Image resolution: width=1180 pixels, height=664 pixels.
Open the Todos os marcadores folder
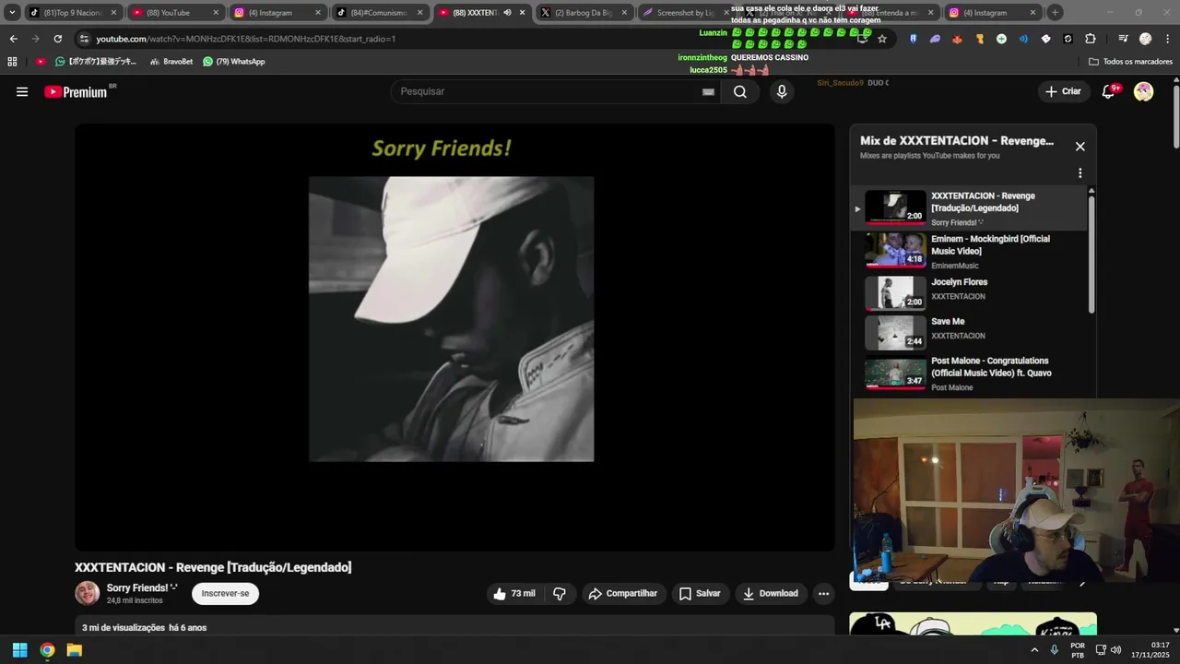(x=1130, y=62)
